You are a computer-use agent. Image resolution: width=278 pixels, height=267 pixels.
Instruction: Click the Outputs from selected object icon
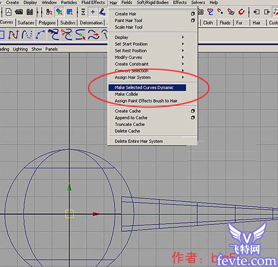tap(267, 12)
